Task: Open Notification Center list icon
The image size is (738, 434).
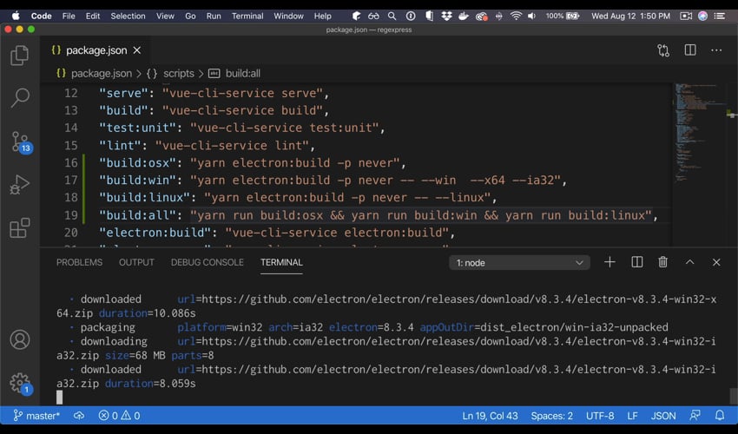Action: click(x=719, y=16)
